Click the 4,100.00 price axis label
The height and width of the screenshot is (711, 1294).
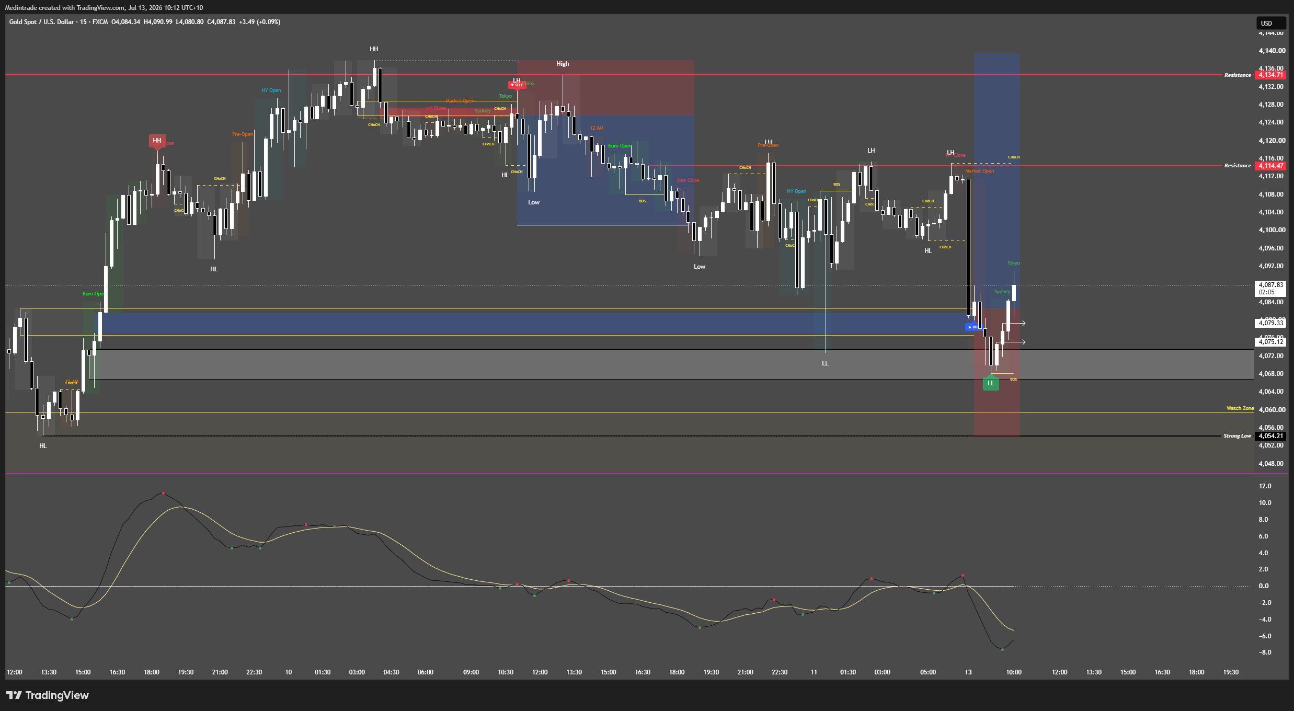click(1271, 230)
